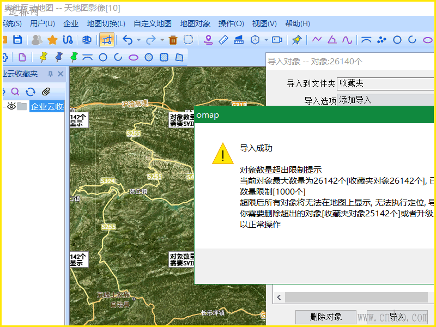Image resolution: width=436 pixels, height=327 pixels.
Task: Toggle eye visibility of 企业云收藏夹 folder
Action: point(11,106)
